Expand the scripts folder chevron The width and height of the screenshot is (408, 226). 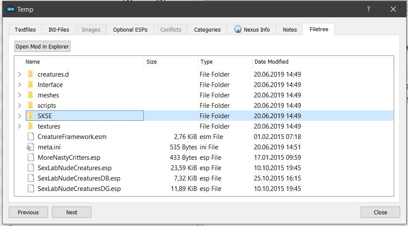(x=19, y=106)
